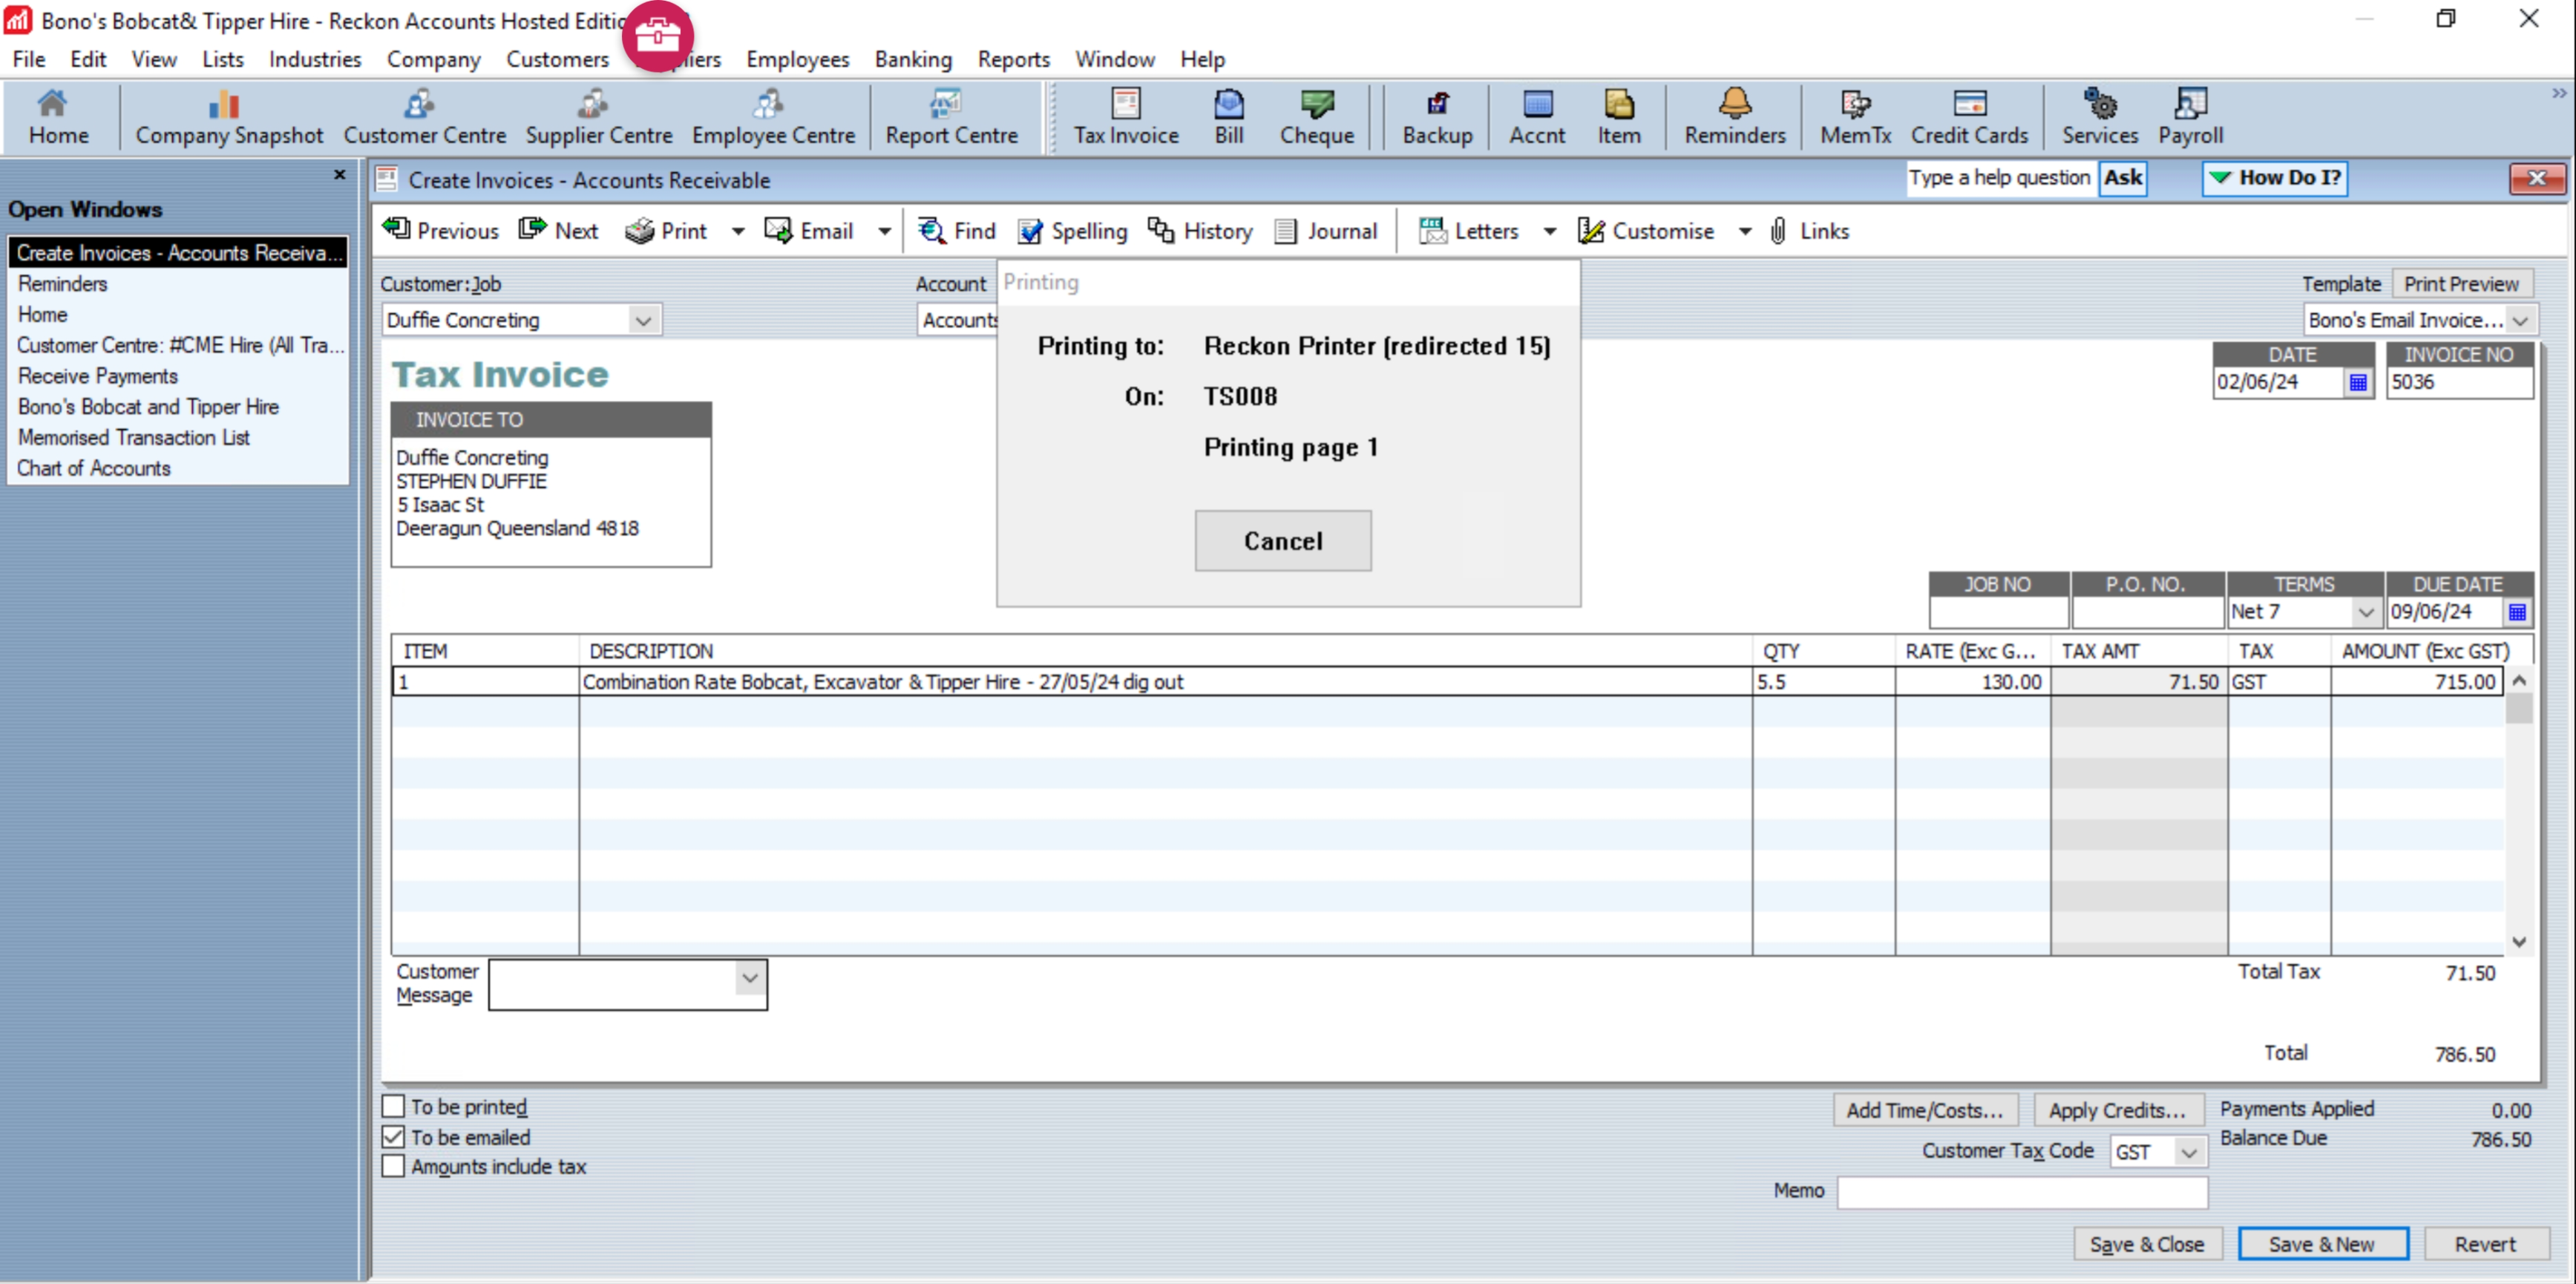The height and width of the screenshot is (1284, 2576).
Task: Click the Ask help button
Action: pos(2122,178)
